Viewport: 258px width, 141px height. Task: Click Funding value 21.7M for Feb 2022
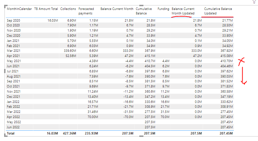[165, 106]
